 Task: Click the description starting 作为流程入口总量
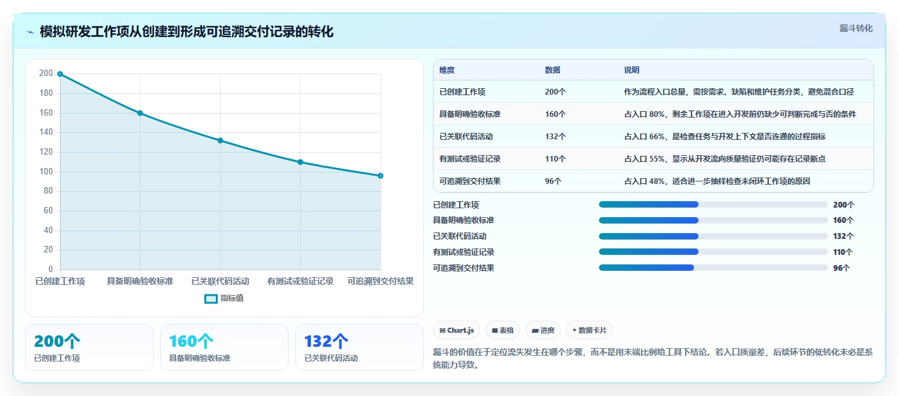coord(739,92)
